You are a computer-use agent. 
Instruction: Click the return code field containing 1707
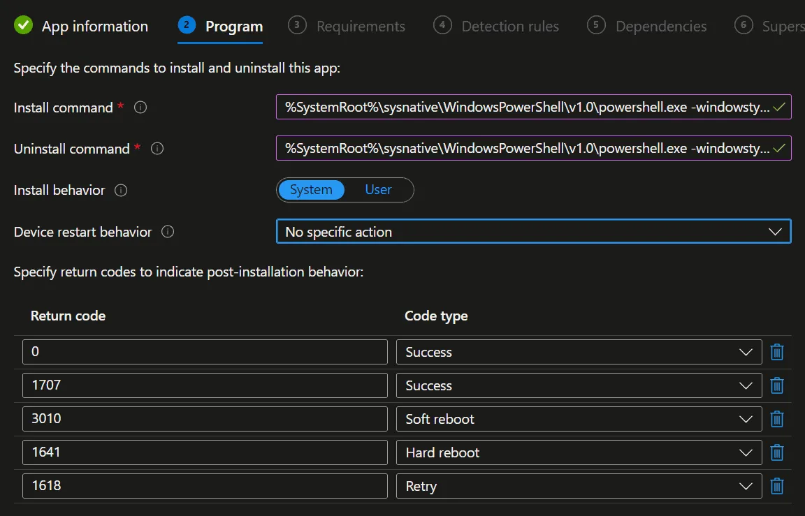205,385
